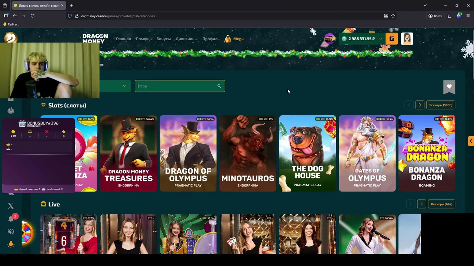Open the recent tabs icon at far left of tab bar
The width and height of the screenshot is (474, 266).
(5, 6)
